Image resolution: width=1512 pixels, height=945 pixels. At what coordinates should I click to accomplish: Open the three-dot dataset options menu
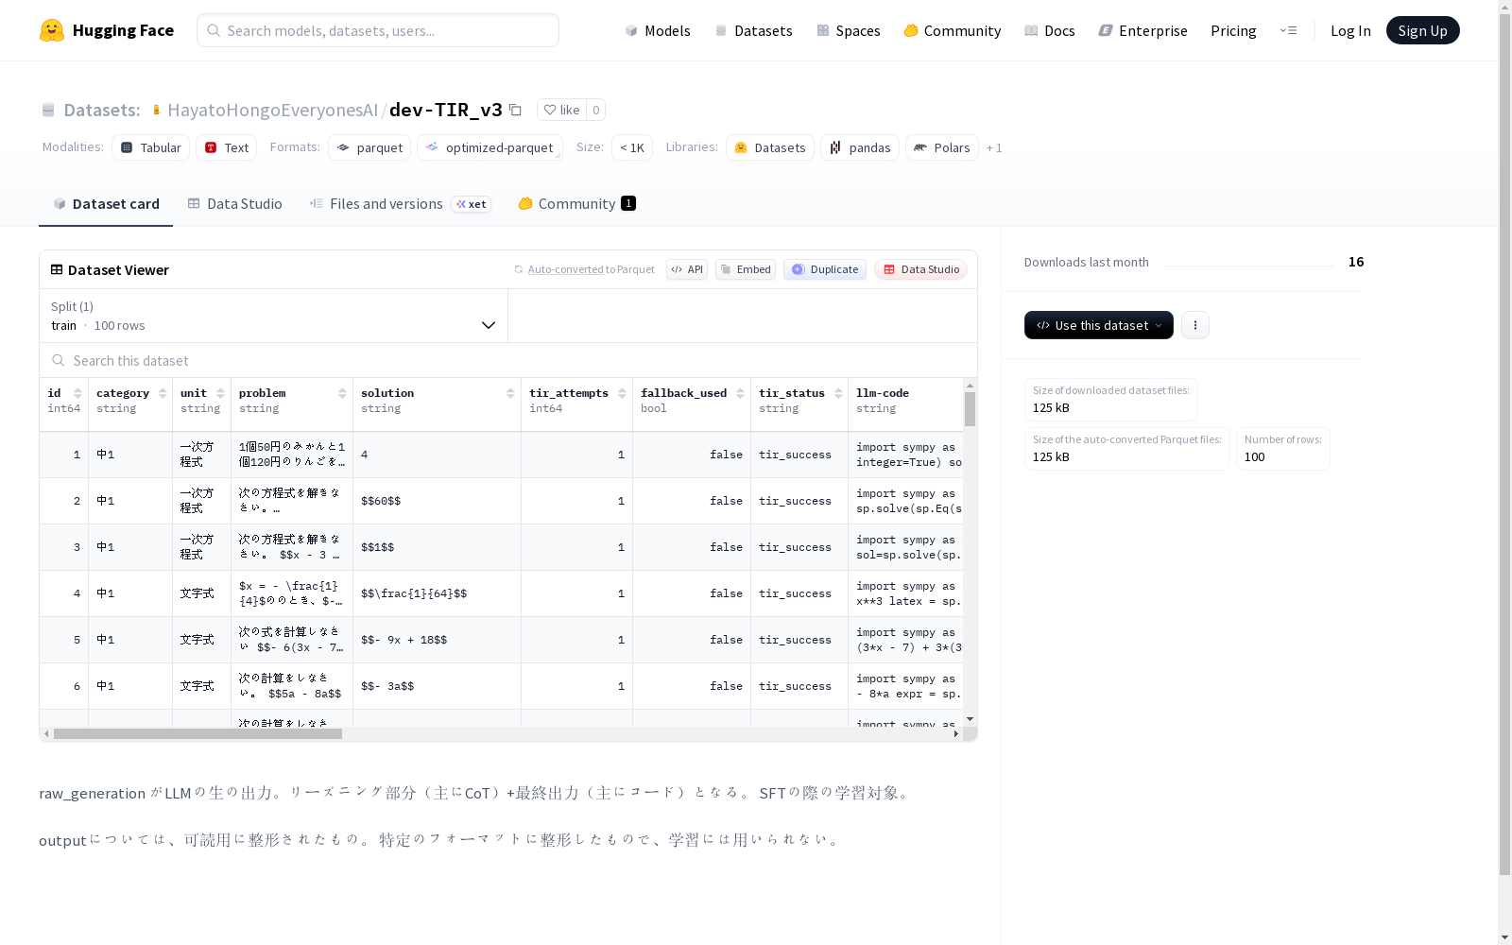[x=1195, y=325]
